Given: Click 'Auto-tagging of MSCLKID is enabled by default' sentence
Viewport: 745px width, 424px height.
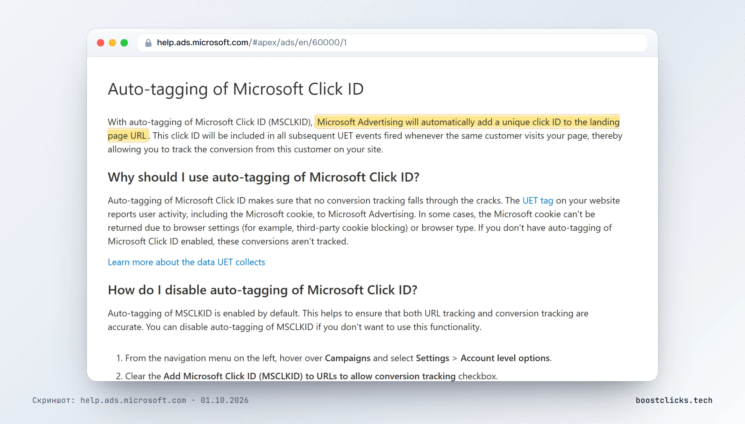Looking at the screenshot, I should tap(204, 313).
